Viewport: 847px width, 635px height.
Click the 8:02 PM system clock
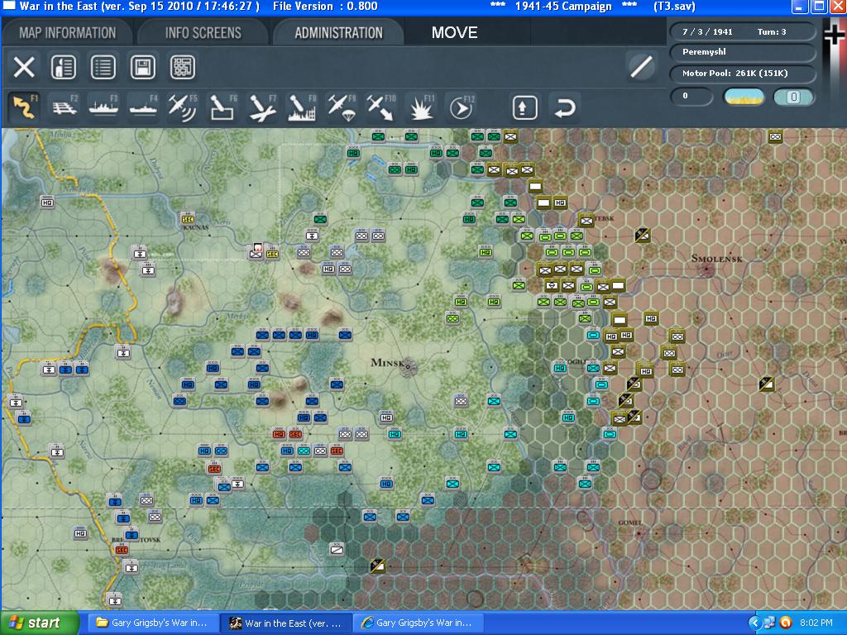pyautogui.click(x=816, y=623)
